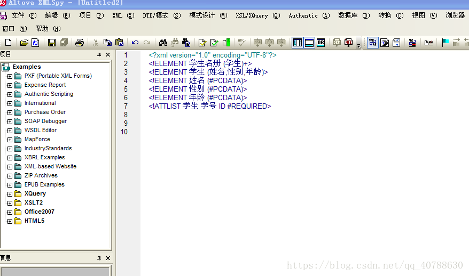Click the DB database window icon
The height and width of the screenshot is (276, 469).
pyautogui.click(x=321, y=43)
